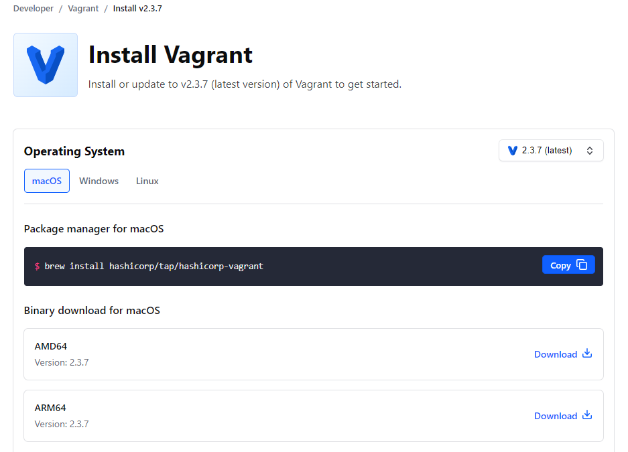Click the Install v2.3.7 breadcrumb
The image size is (628, 452).
(x=137, y=8)
